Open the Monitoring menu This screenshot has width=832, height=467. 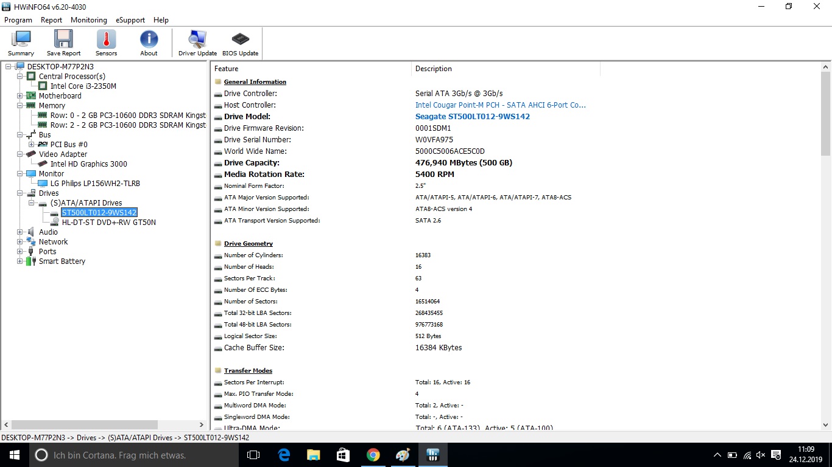click(x=89, y=20)
